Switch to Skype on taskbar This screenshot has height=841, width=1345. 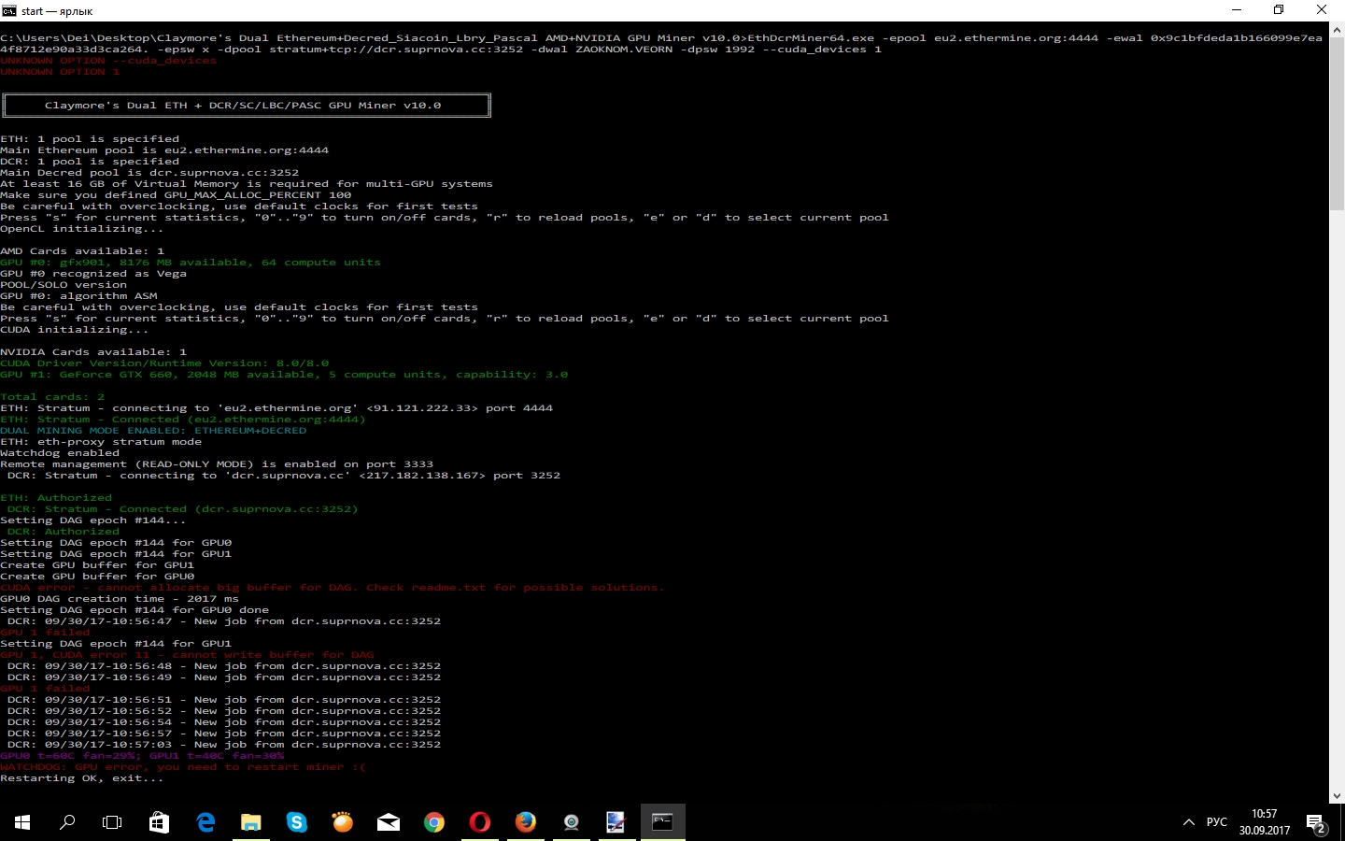pos(297,822)
